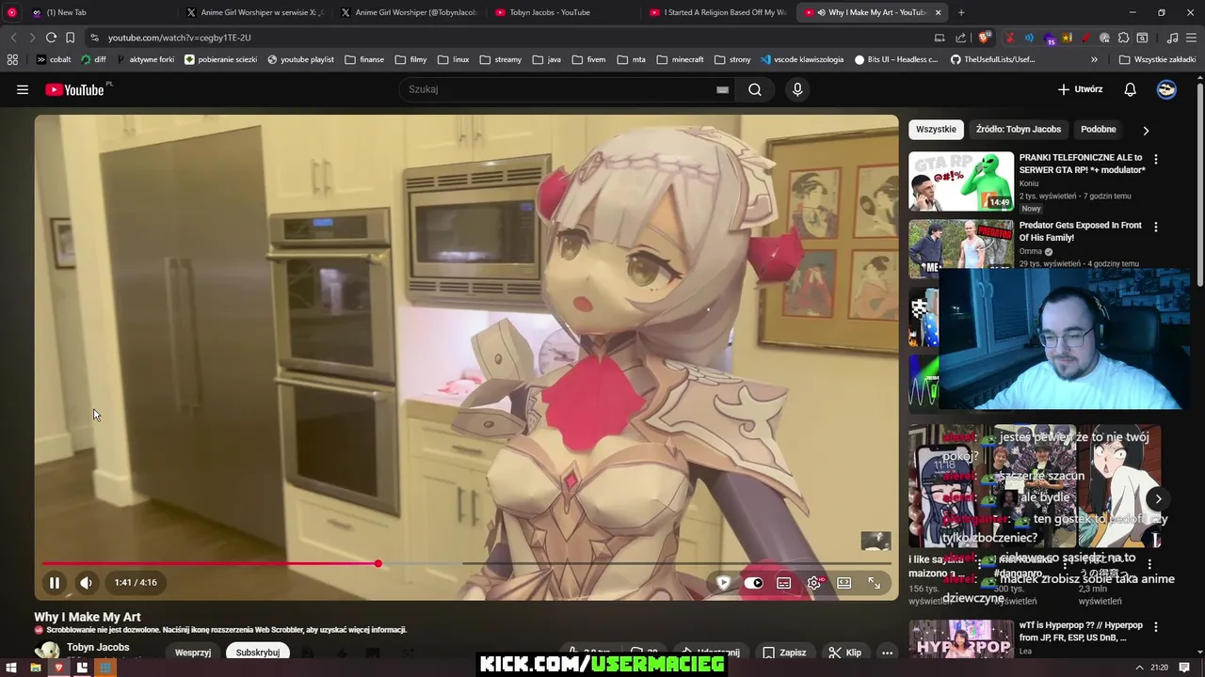Open the cobalt bookmark
The image size is (1205, 677).
[x=54, y=59]
